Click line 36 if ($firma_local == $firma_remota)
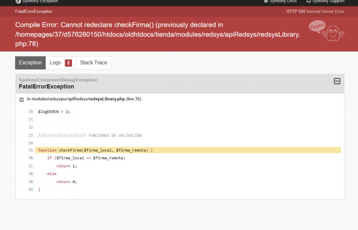 coord(86,158)
